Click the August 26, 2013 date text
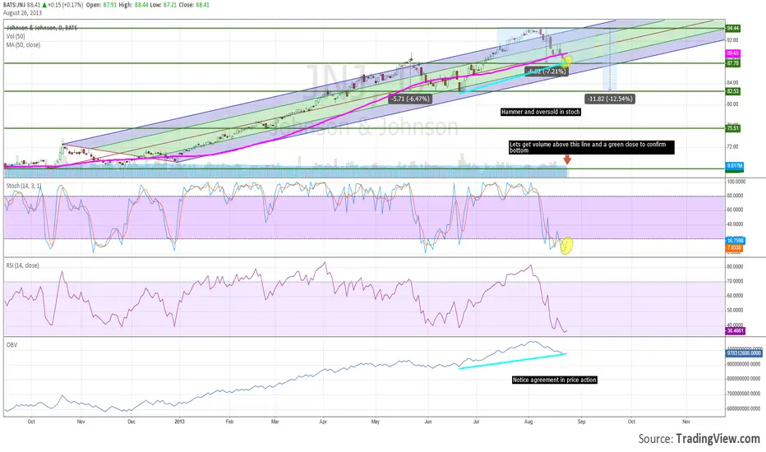The height and width of the screenshot is (452, 766). click(22, 13)
